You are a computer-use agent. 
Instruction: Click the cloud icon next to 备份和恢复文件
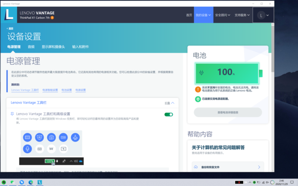coord(196,167)
